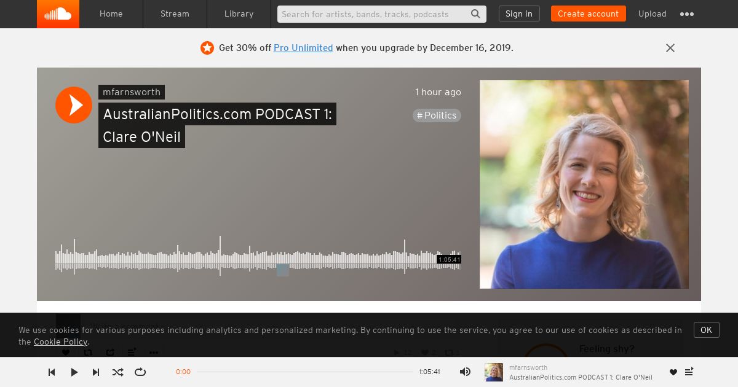Open the SoundCloud logo home link
Image resolution: width=738 pixels, height=387 pixels.
(58, 14)
